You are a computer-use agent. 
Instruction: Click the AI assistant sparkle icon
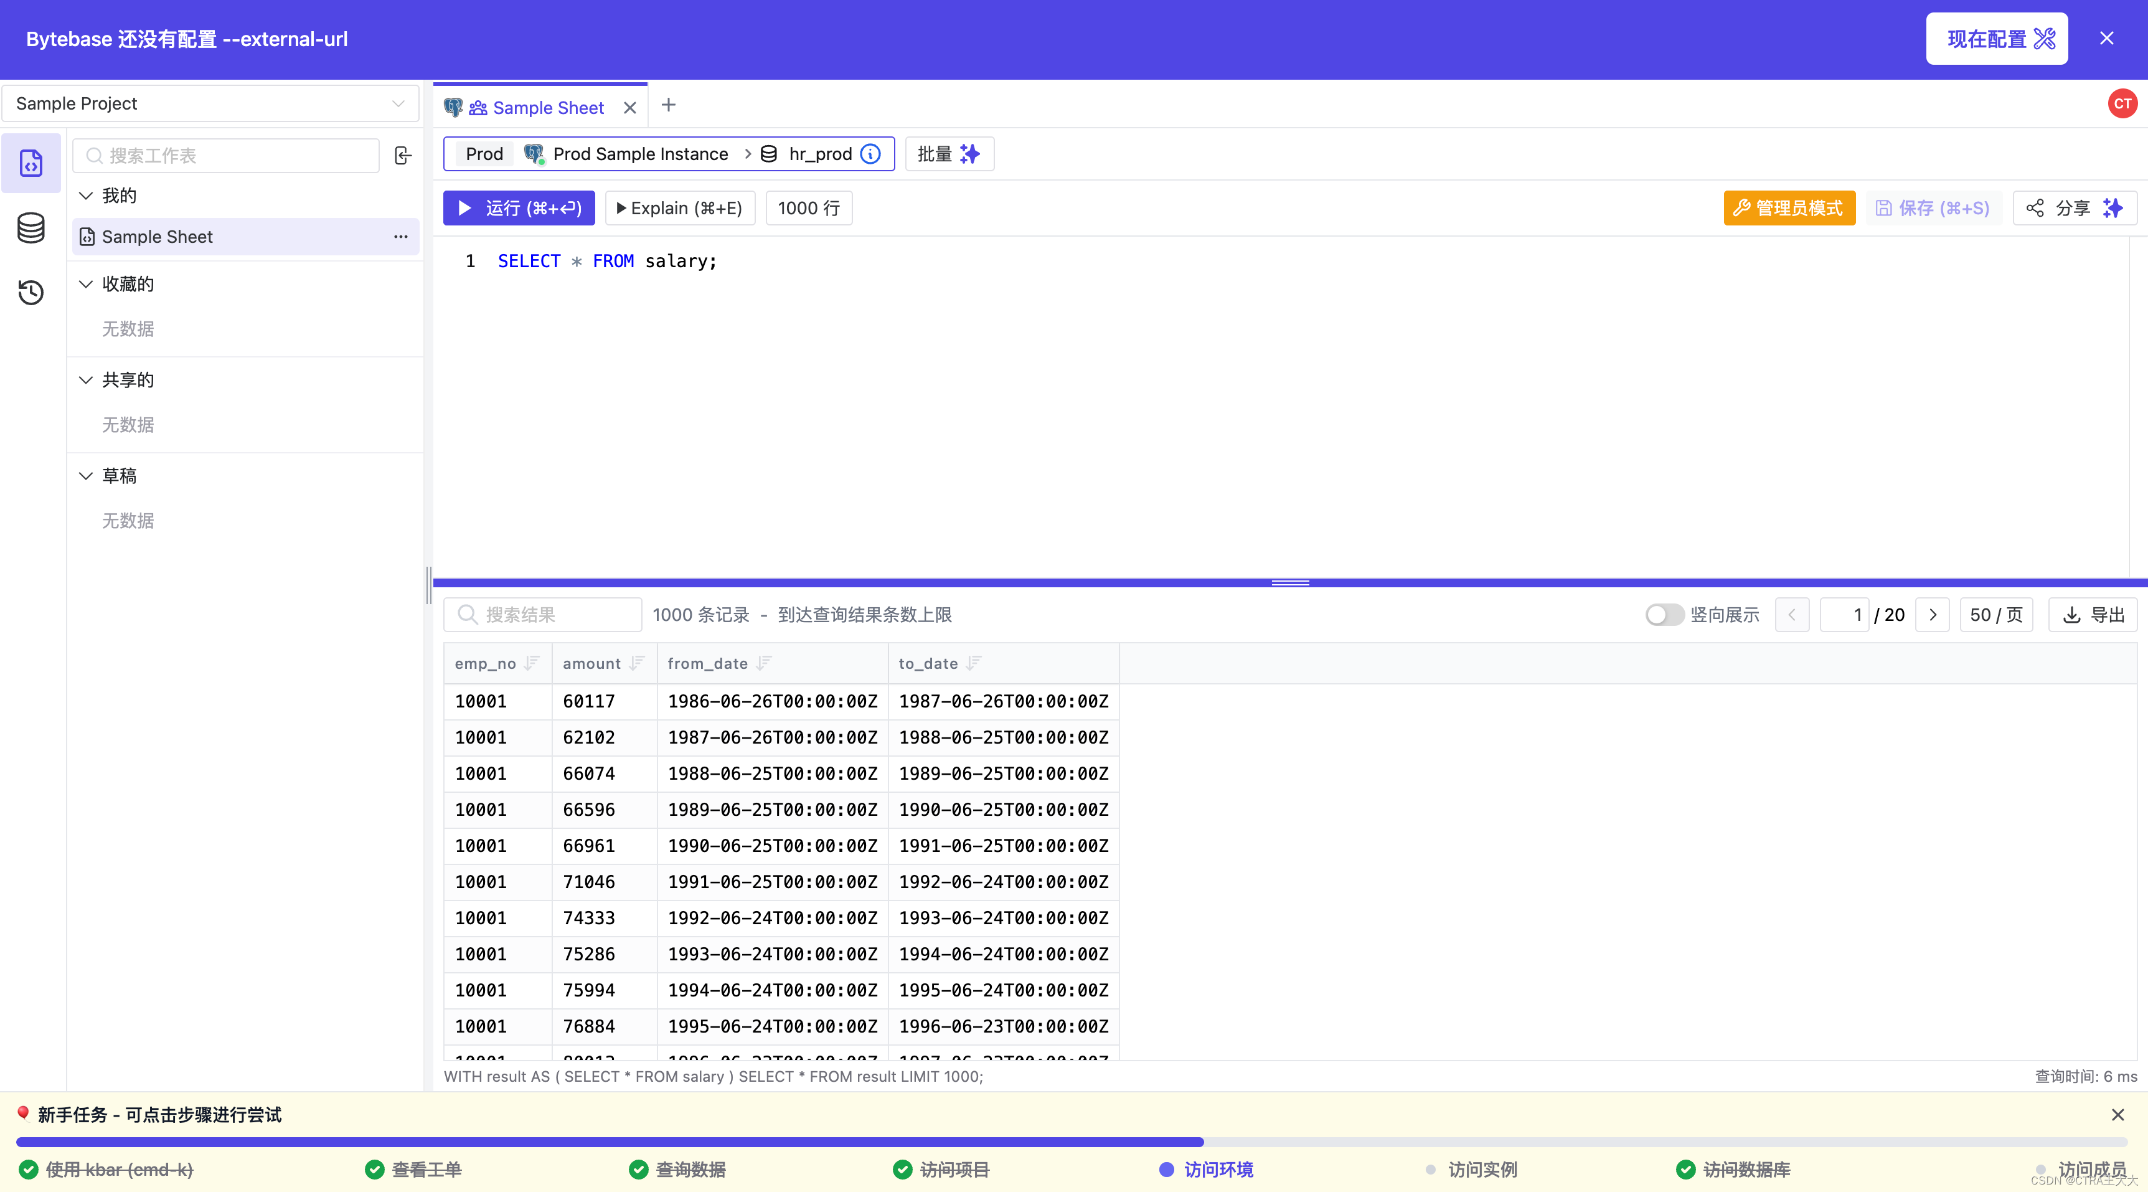(x=2114, y=207)
